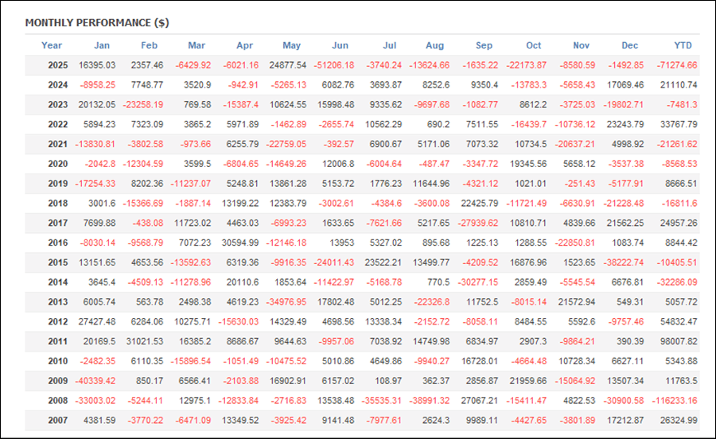Click the YTD column header

click(x=683, y=45)
